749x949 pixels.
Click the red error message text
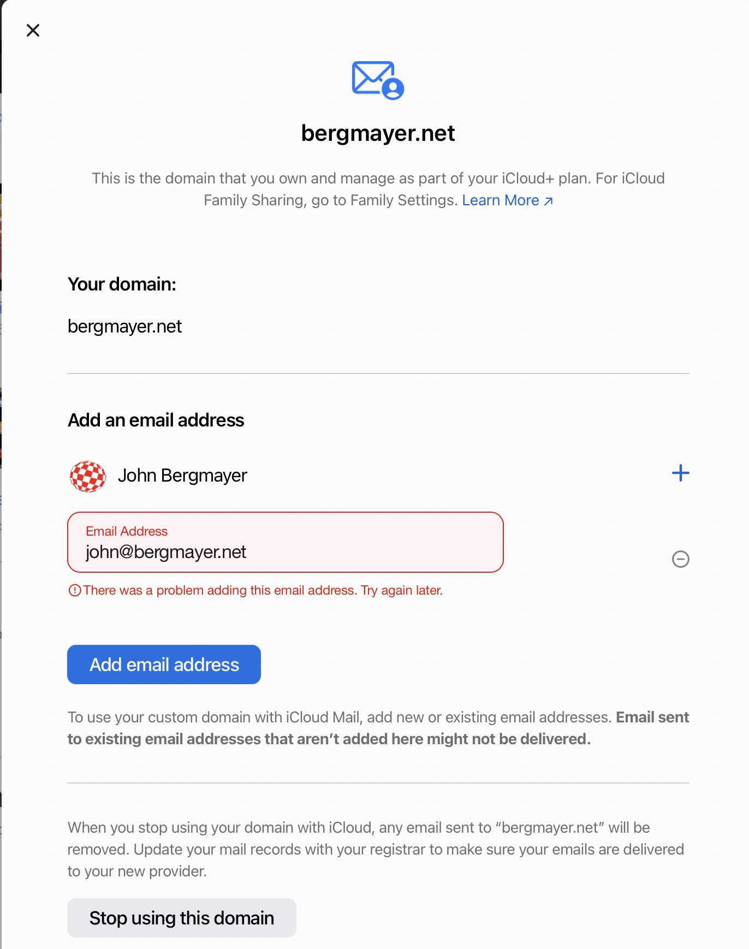coord(263,590)
